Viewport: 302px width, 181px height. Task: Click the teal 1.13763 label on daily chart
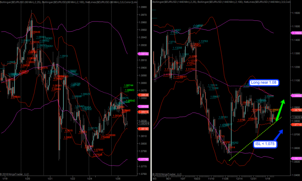(203, 41)
